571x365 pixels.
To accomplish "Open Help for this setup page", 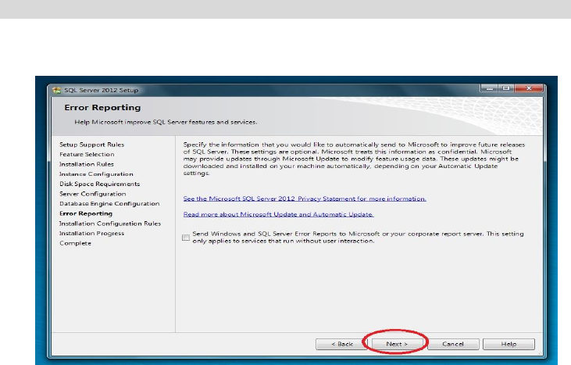I will 509,344.
